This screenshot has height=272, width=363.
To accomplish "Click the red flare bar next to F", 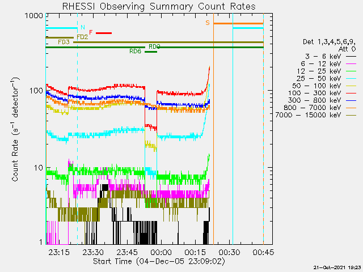I will (x=104, y=33).
